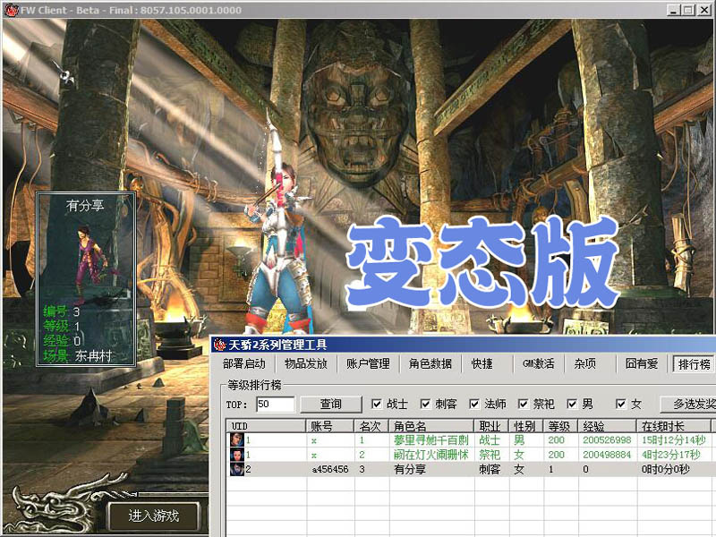Click the avatar icon of the 有分享 row
716x537 pixels.
[237, 469]
